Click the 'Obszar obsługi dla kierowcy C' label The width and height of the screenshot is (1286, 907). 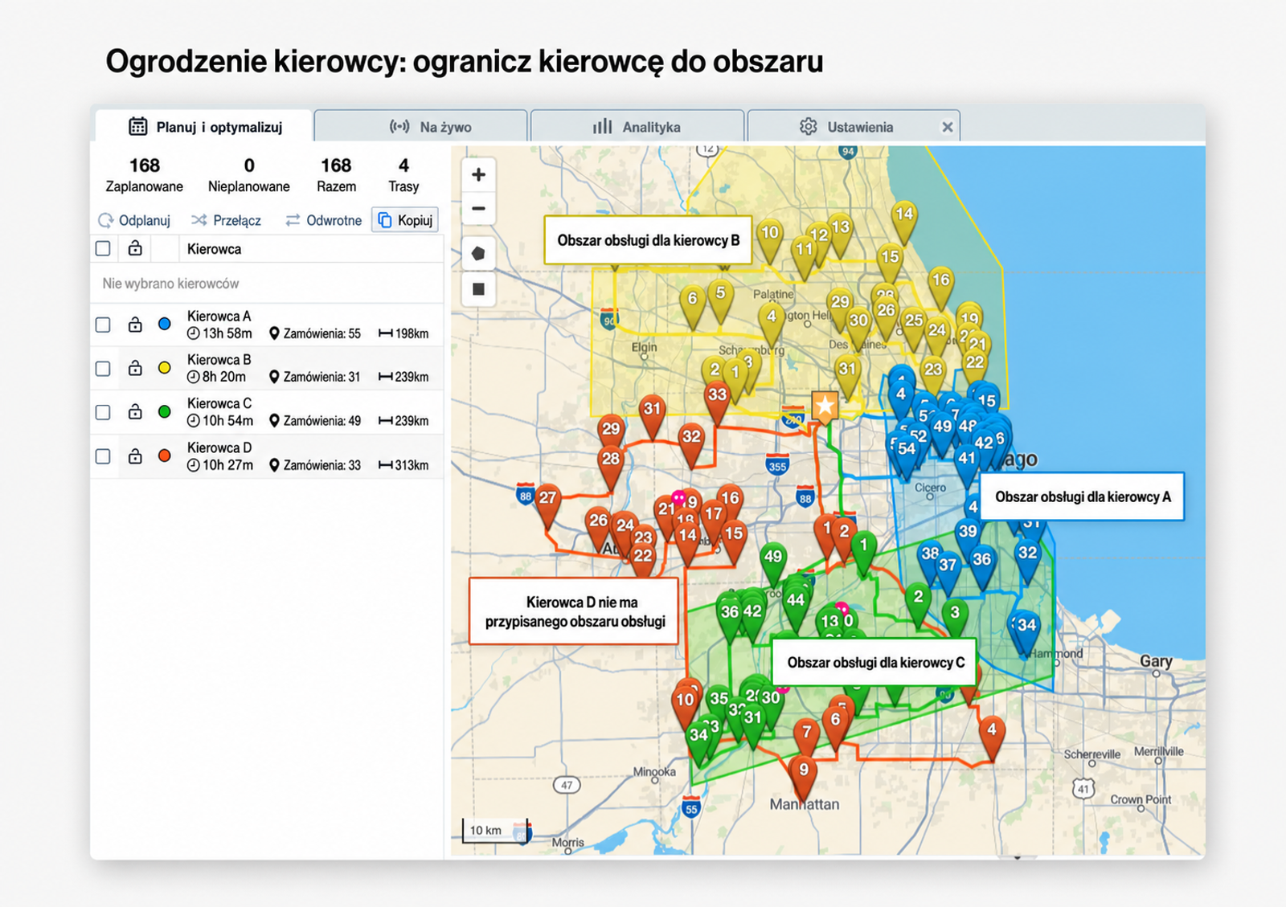[x=875, y=662]
